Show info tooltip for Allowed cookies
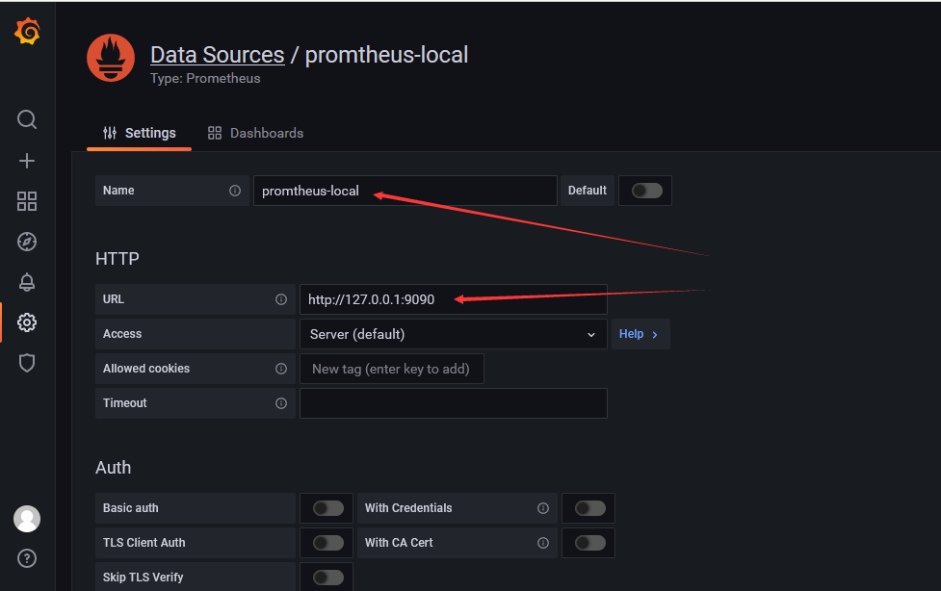Viewport: 941px width, 591px height. (281, 369)
